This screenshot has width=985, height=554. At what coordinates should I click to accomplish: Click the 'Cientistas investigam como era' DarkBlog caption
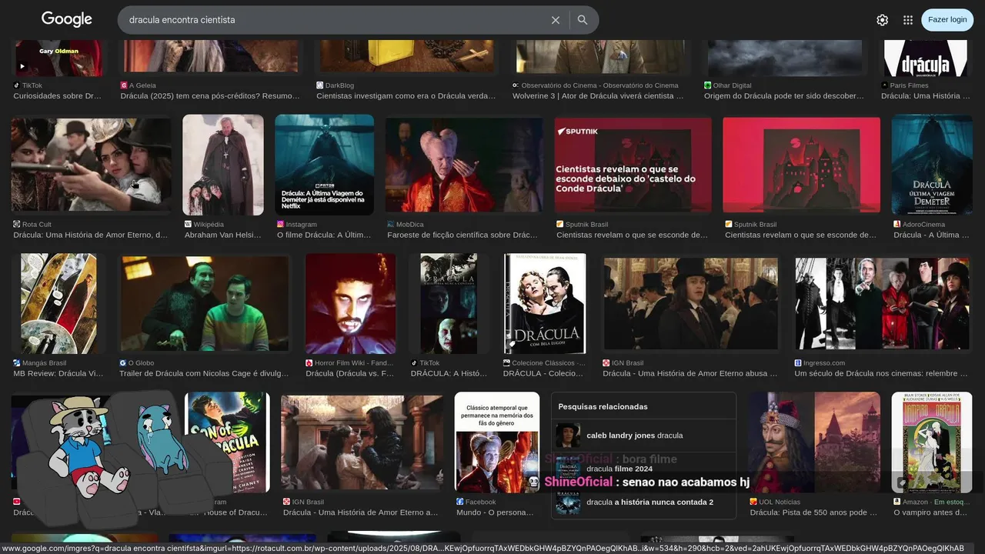tap(406, 96)
